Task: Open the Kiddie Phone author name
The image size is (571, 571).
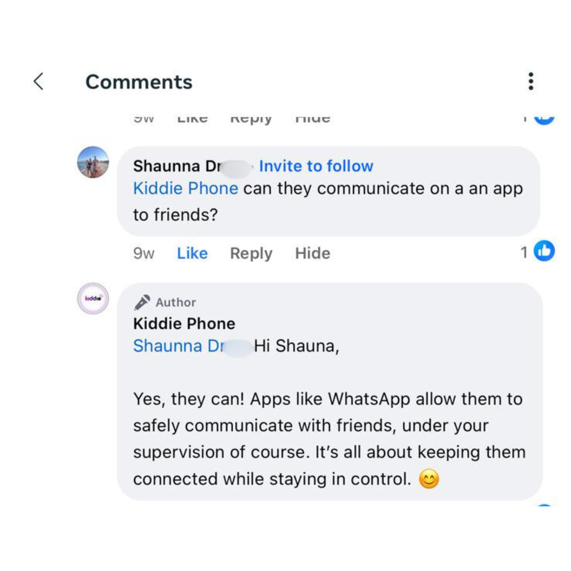Action: coord(184,324)
